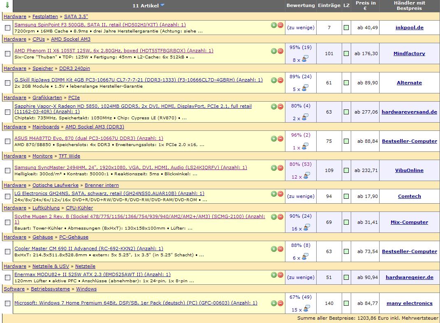Visit the Alternate dealer link
This screenshot has height=323, width=440.
coord(409,83)
